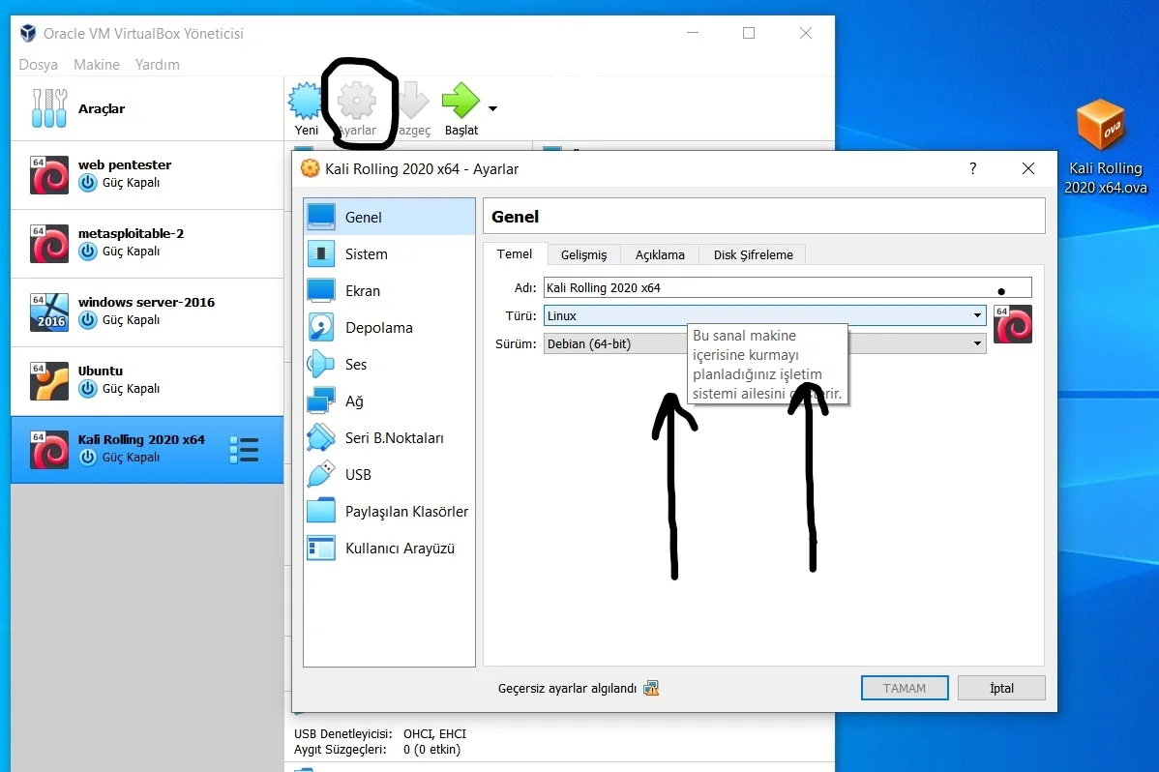Image resolution: width=1159 pixels, height=772 pixels.
Task: Click the TAMAM button
Action: [x=904, y=688]
